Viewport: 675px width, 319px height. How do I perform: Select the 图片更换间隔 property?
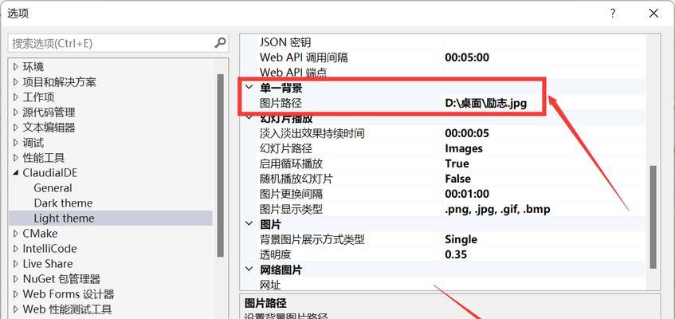[291, 194]
